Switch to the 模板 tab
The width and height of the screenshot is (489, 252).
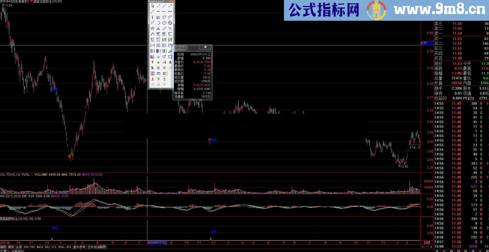(11, 247)
